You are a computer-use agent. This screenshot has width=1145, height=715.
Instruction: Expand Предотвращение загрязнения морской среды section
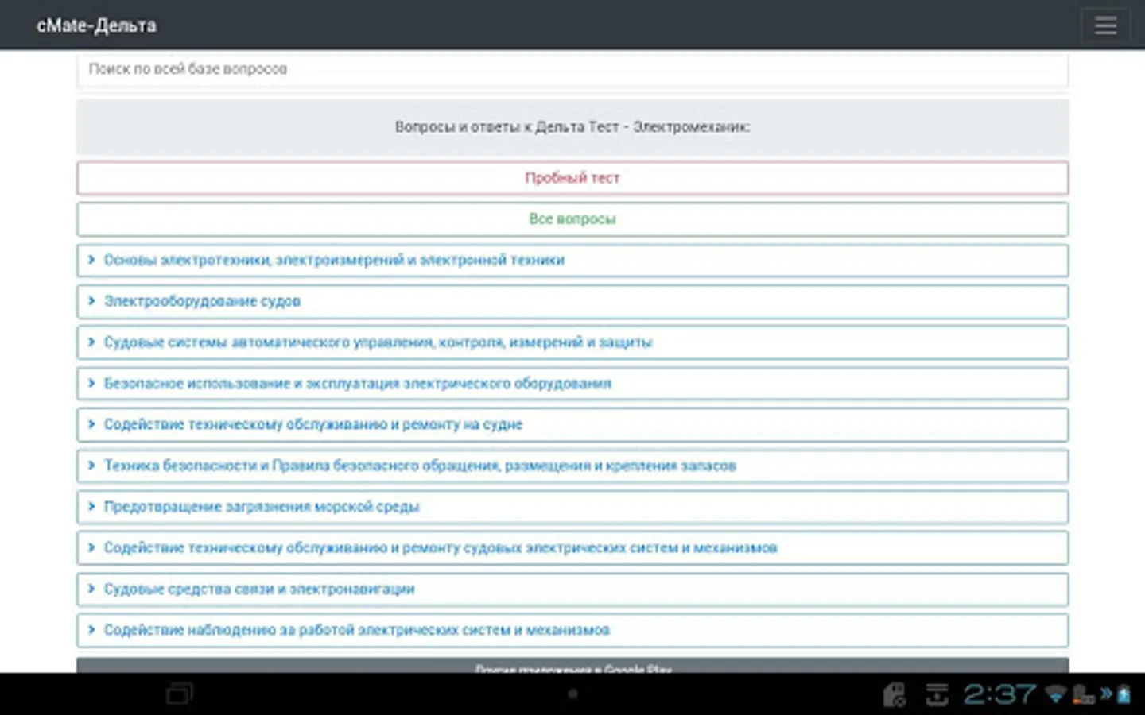[x=572, y=507]
